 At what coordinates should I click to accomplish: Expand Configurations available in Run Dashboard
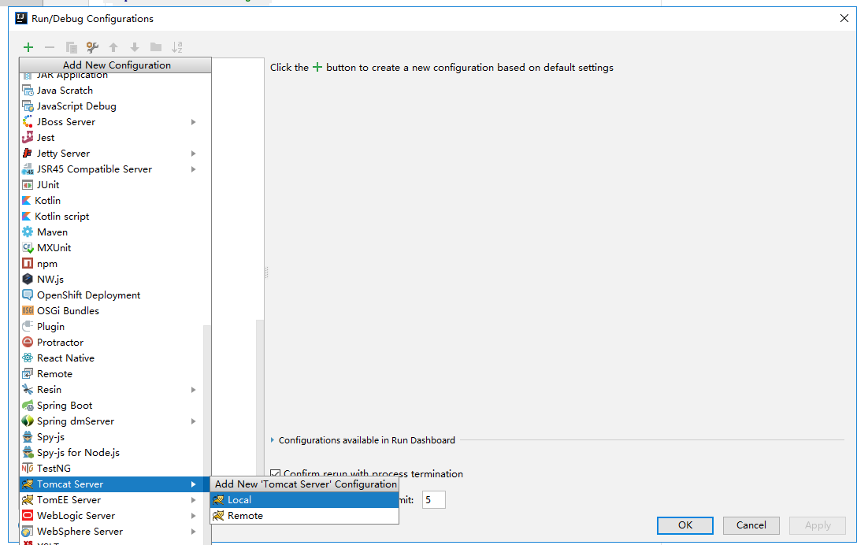point(273,440)
